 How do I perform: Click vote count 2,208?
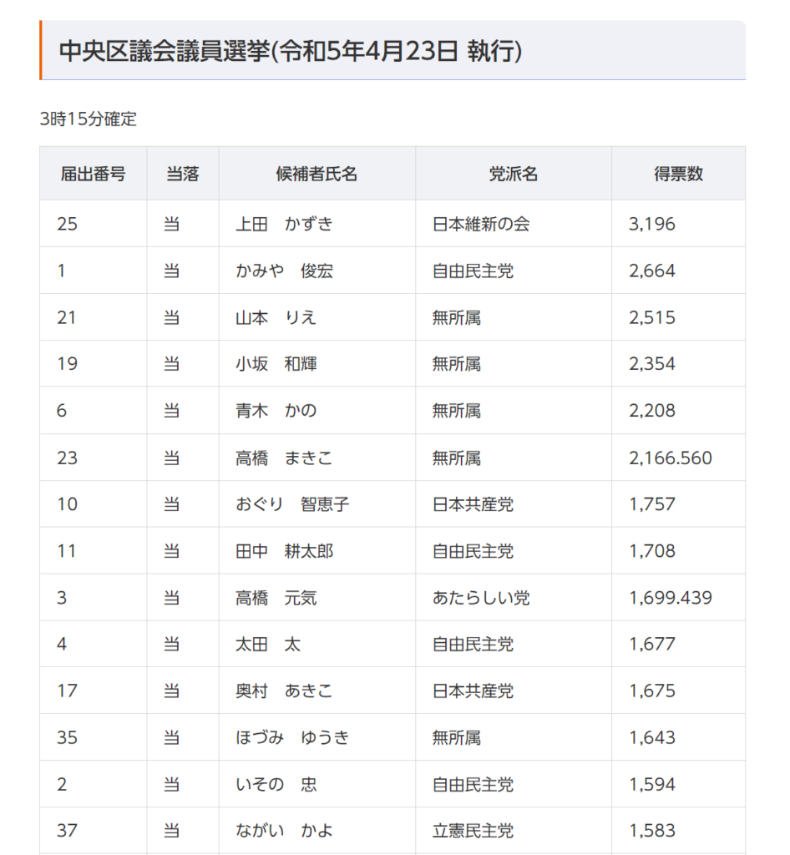coord(652,411)
